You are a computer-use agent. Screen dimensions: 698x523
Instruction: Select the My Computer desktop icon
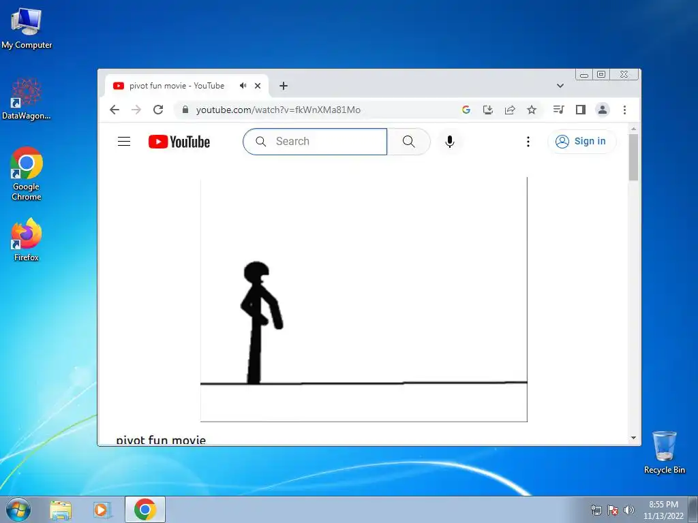point(27,29)
